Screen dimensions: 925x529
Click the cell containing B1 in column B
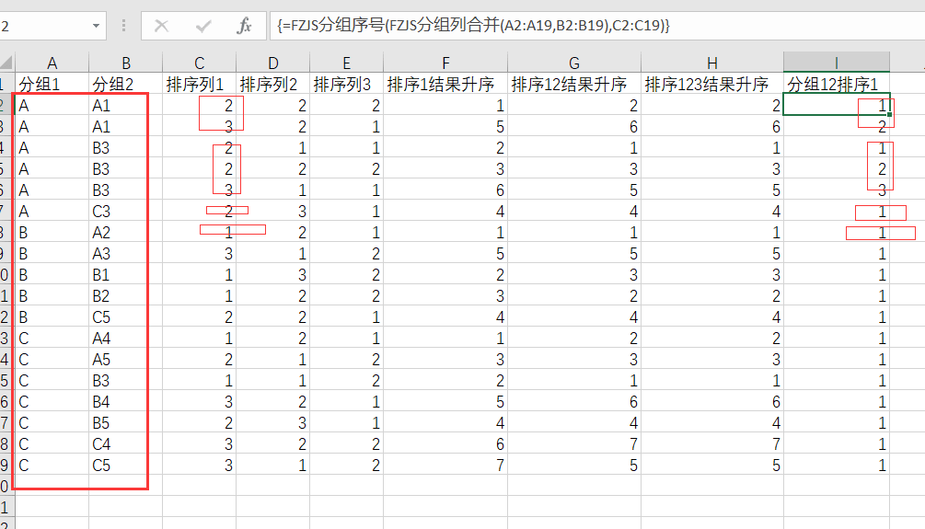click(126, 275)
